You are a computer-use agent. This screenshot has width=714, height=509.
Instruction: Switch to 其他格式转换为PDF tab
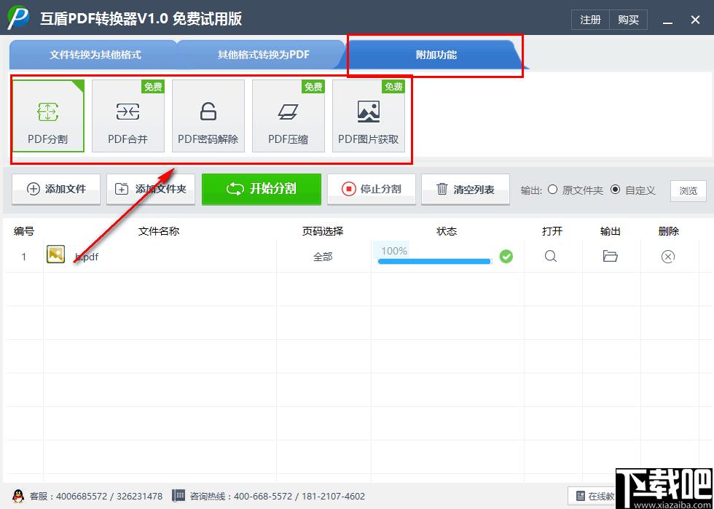click(x=263, y=55)
